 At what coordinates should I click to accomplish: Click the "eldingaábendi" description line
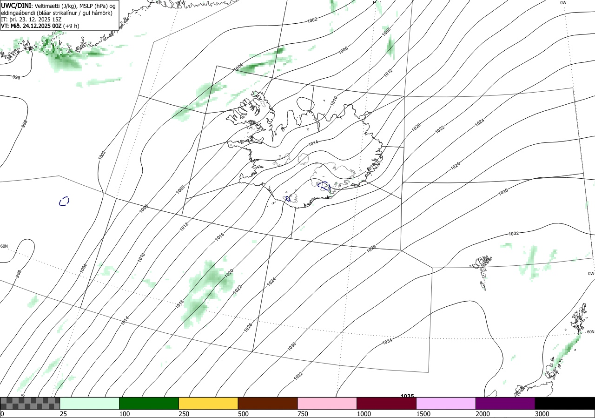(x=57, y=13)
